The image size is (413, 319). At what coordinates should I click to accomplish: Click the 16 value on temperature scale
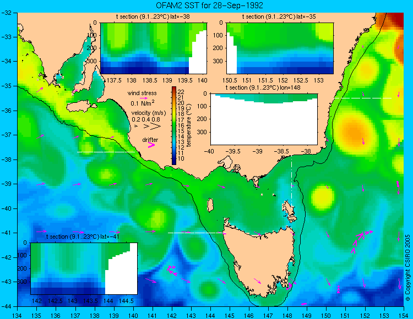(x=181, y=125)
